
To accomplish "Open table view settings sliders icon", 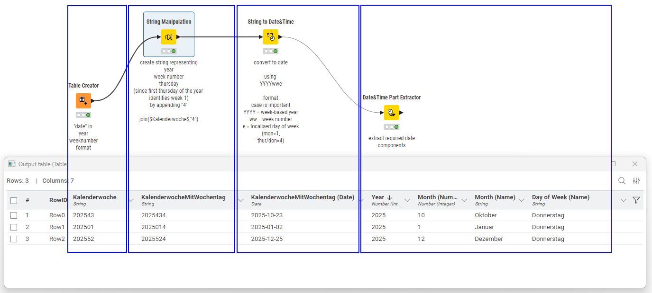I will point(636,181).
